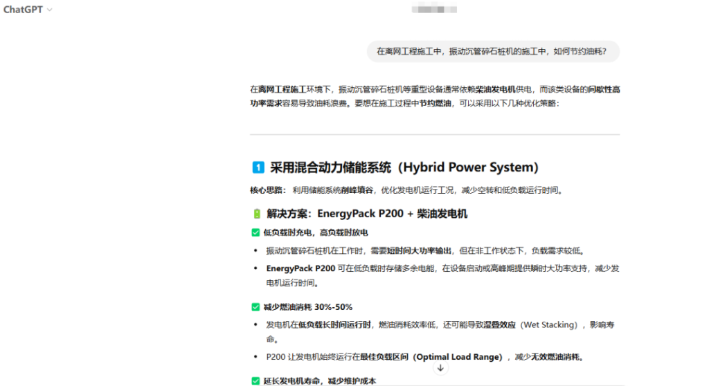Viewport: 709px width, 386px height.
Task: Click the bullet mentioning 湿叠效应 (Wet Stacking)
Action: 440,332
